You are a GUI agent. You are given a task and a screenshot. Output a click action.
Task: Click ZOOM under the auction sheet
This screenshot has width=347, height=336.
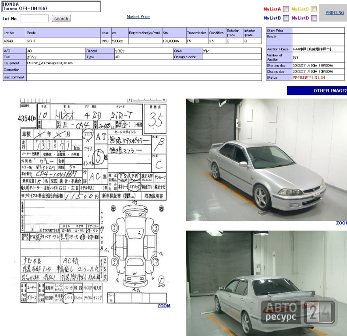[164, 306]
